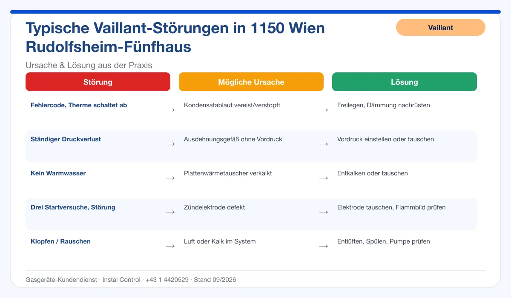
Task: Select 'Entkalken oder tauschen' cell
Action: click(373, 173)
